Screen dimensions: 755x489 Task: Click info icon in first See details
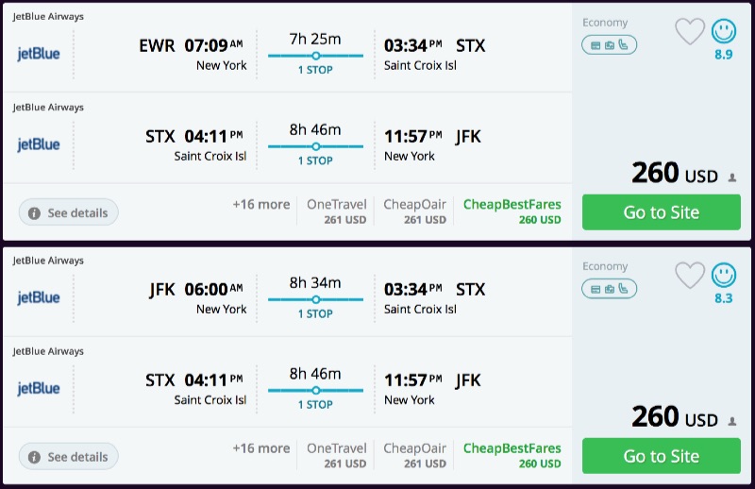[x=34, y=213]
